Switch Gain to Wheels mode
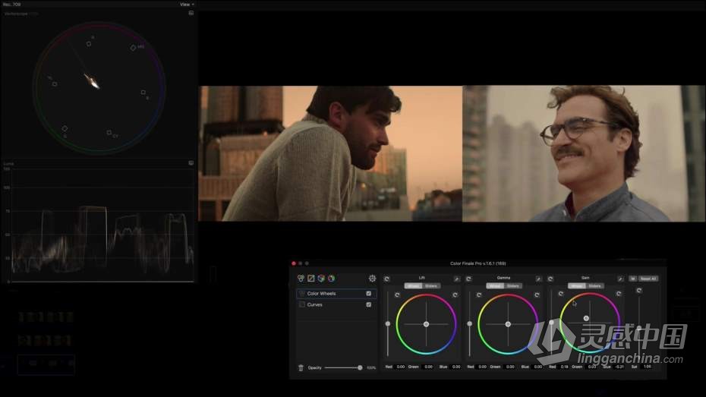Image resolution: width=706 pixels, height=397 pixels. pos(577,286)
